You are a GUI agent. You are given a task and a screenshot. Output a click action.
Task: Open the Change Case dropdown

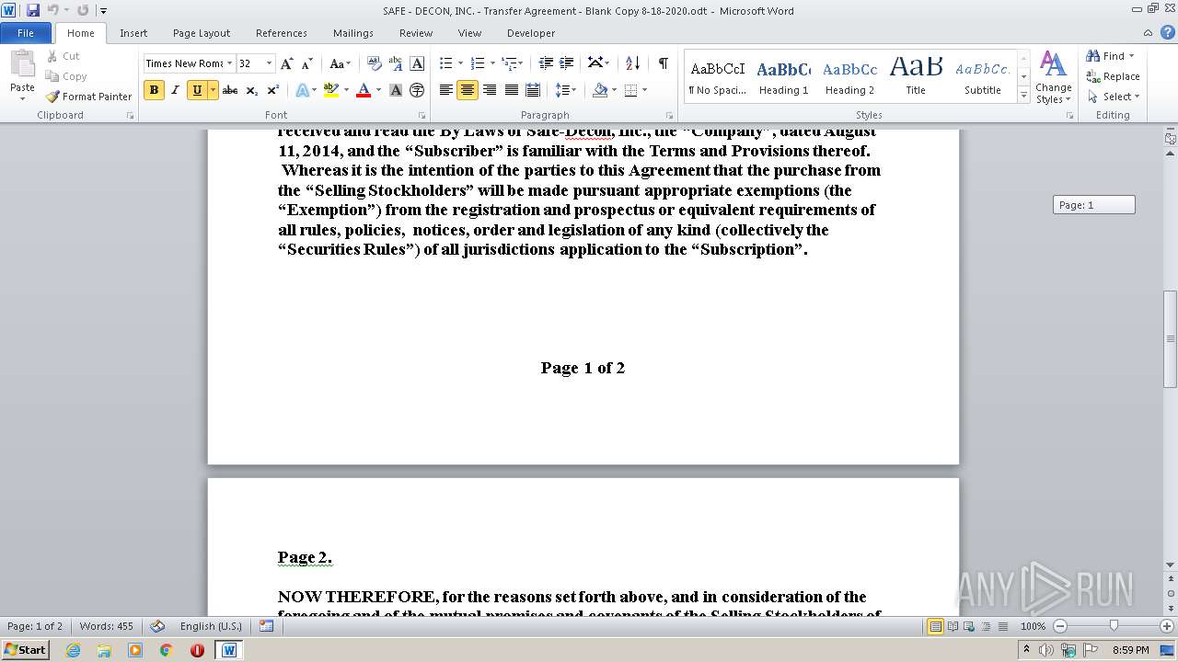pyautogui.click(x=341, y=63)
